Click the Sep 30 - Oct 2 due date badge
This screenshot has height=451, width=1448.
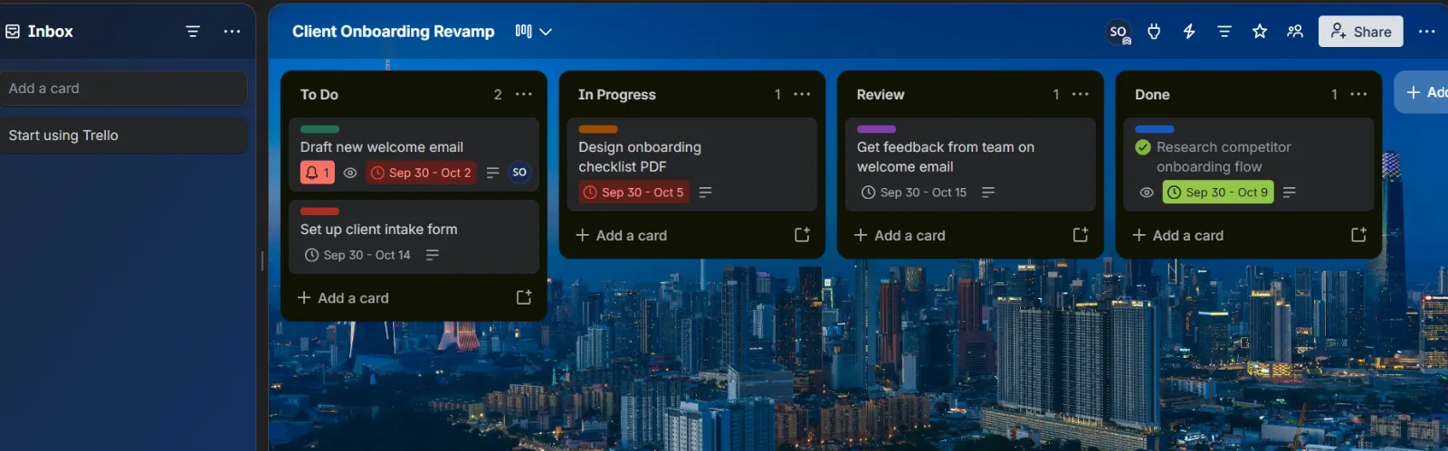click(x=421, y=173)
